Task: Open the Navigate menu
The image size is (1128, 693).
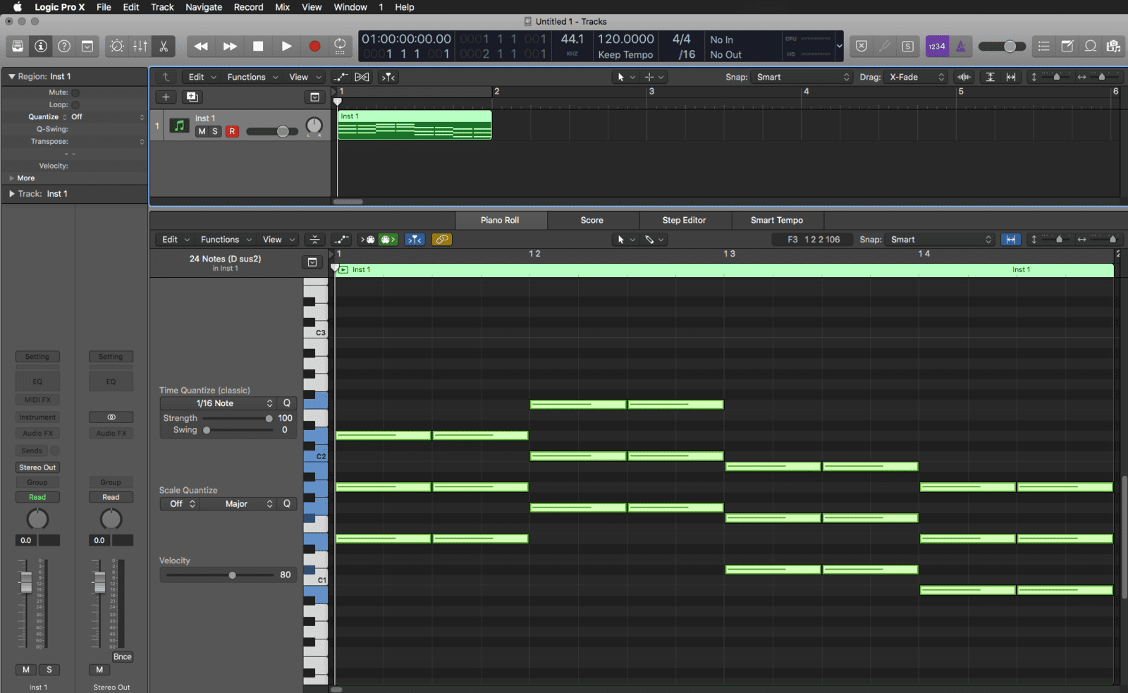Action: [x=204, y=7]
